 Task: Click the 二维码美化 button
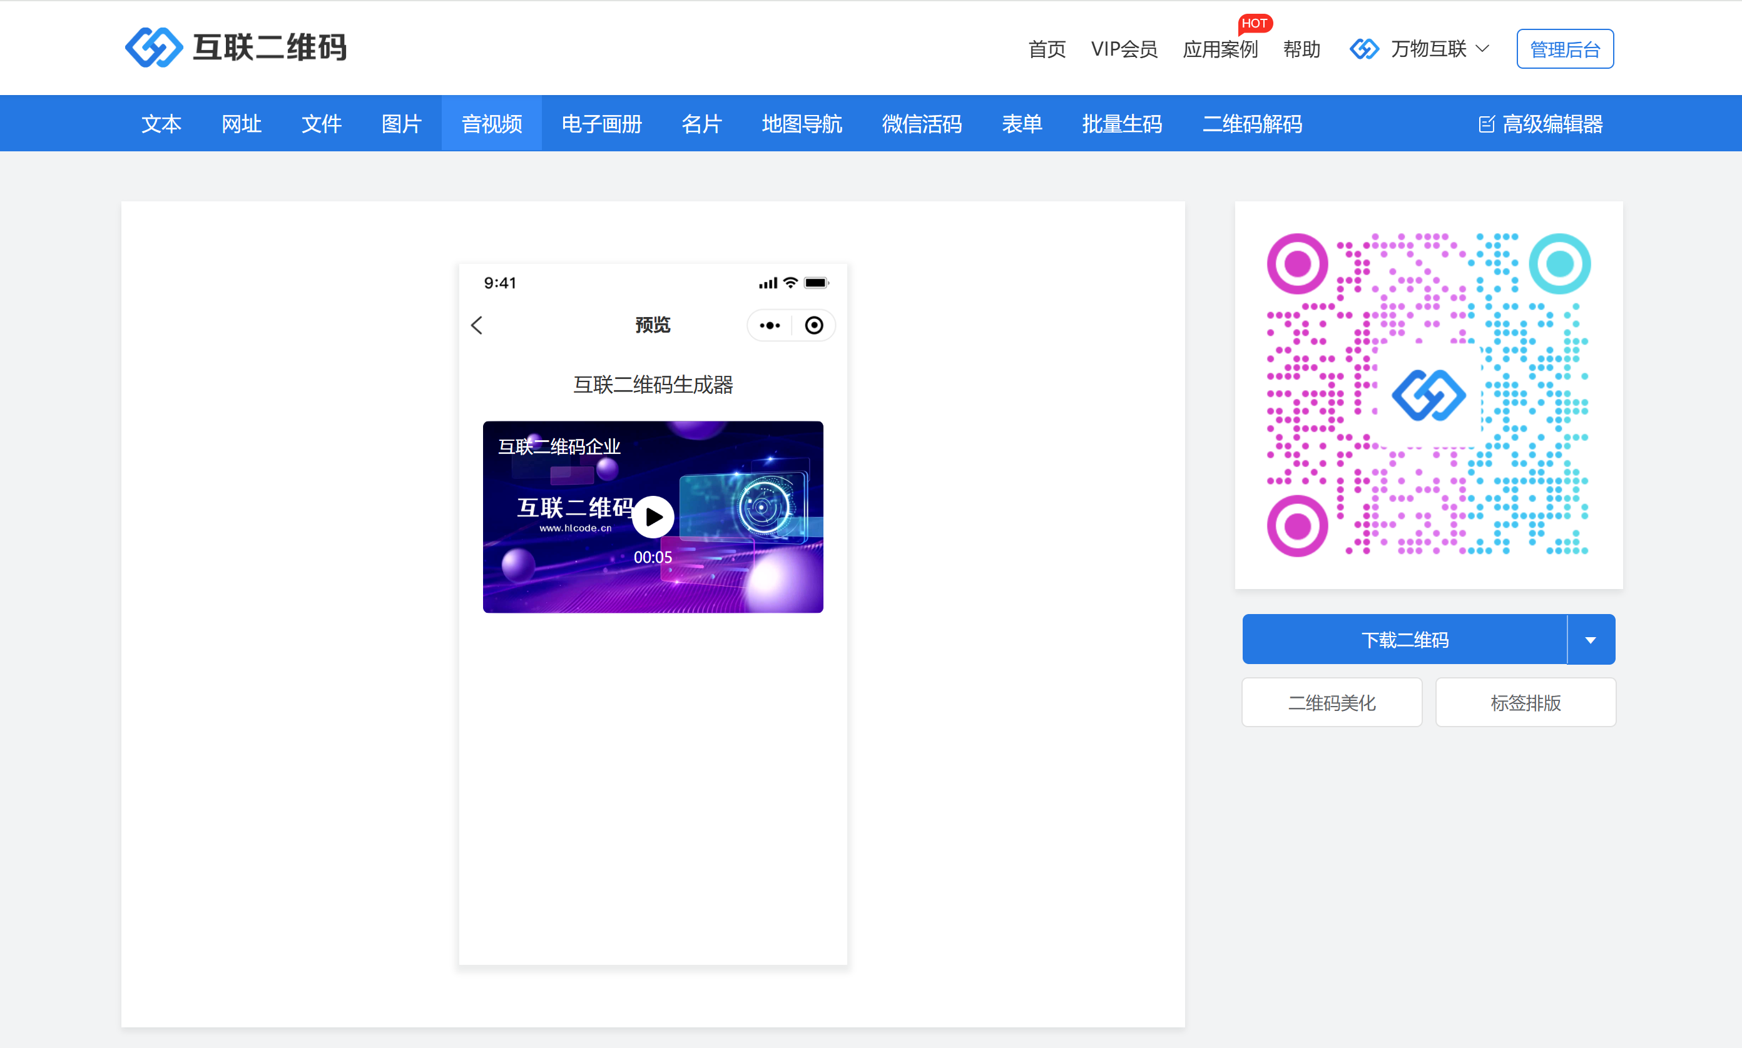coord(1332,703)
